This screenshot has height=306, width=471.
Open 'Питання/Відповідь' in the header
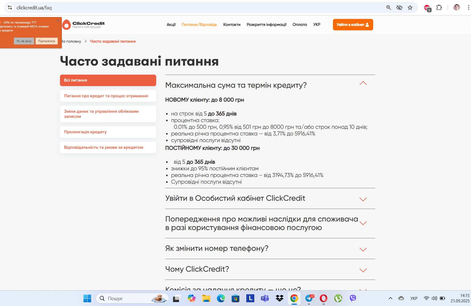pos(199,25)
